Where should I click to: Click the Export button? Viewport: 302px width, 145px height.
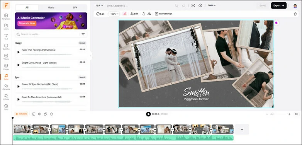279,5
